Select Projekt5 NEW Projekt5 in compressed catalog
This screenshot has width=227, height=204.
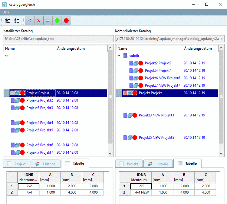(156, 138)
